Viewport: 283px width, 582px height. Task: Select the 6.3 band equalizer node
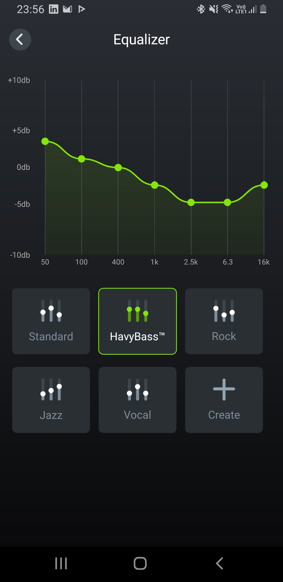227,202
